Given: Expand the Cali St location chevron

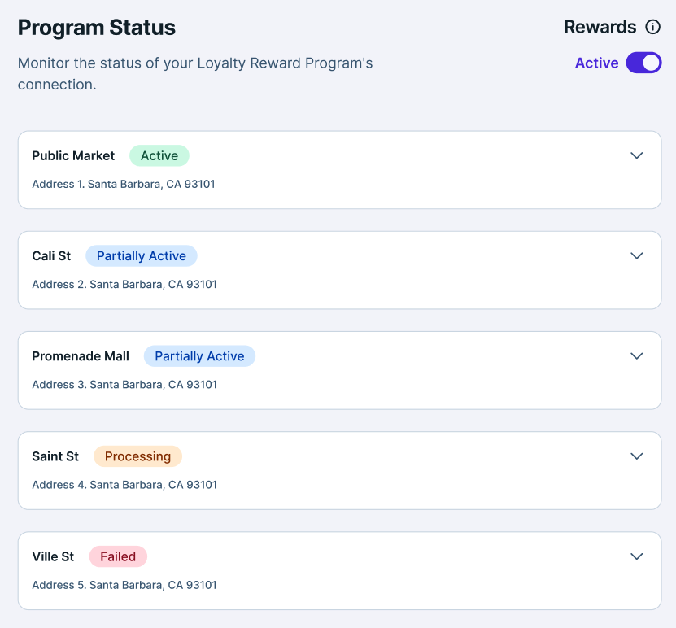Looking at the screenshot, I should [x=637, y=255].
